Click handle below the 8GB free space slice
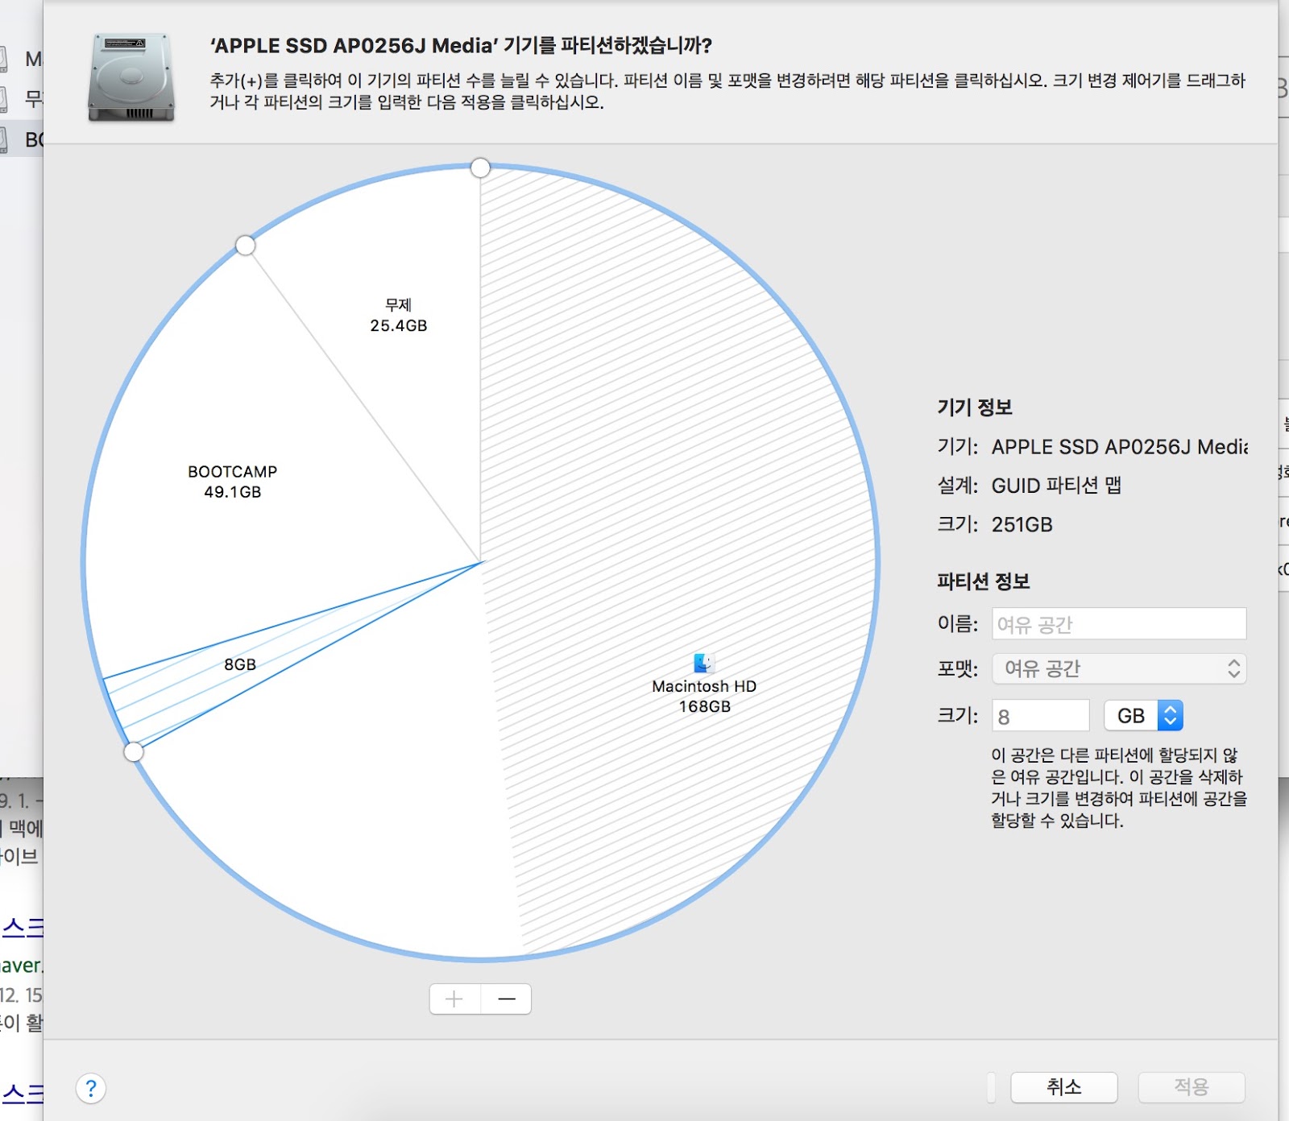Viewport: 1289px width, 1121px height. click(x=134, y=752)
